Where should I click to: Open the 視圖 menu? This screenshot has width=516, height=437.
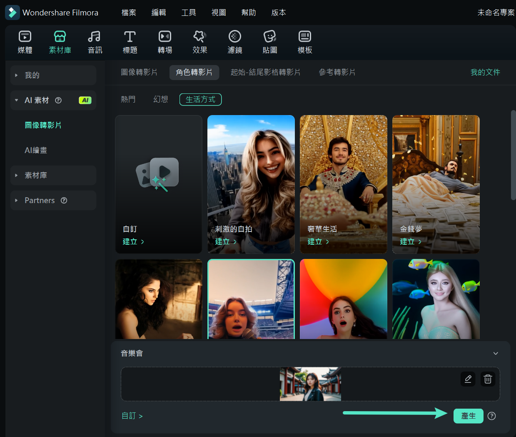(219, 13)
